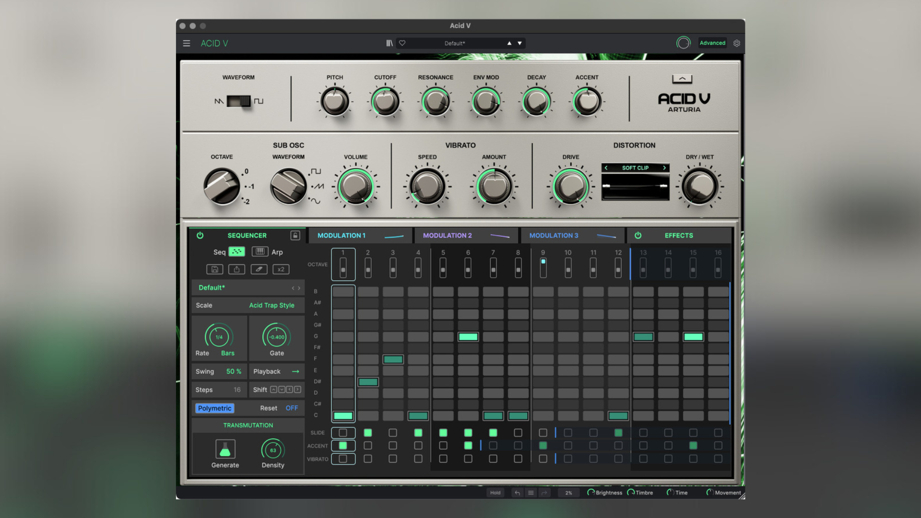Open the EFFECTS tab
Viewport: 921px width, 518px height.
[679, 235]
